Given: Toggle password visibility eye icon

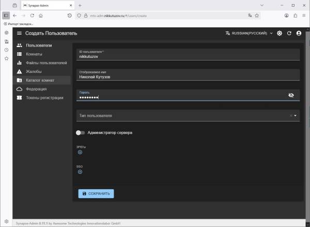Looking at the screenshot, I should click(291, 96).
